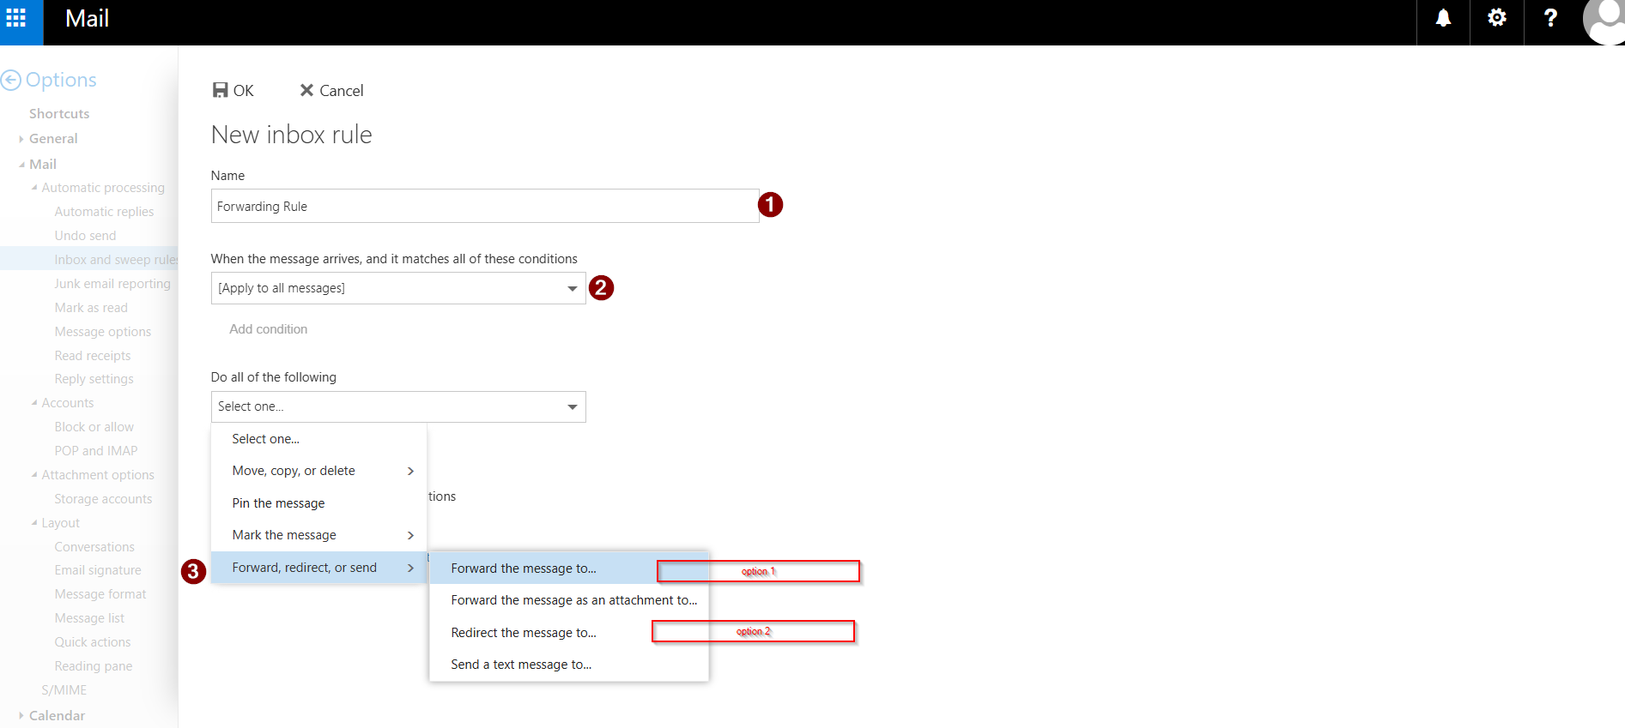Click the Cancel X icon
This screenshot has height=728, width=1625.
[306, 90]
